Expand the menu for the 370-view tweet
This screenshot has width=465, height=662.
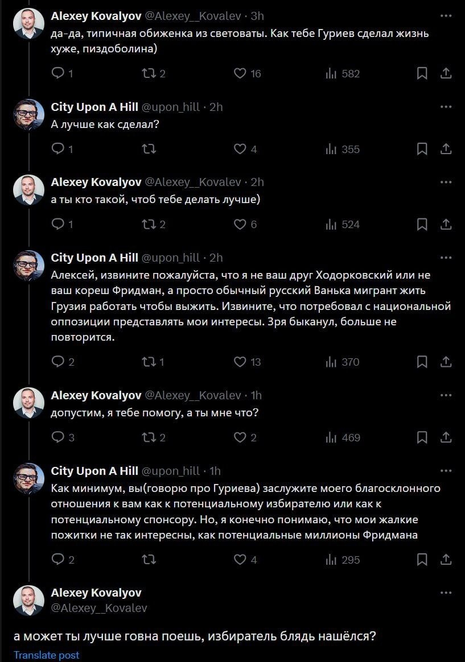click(446, 258)
